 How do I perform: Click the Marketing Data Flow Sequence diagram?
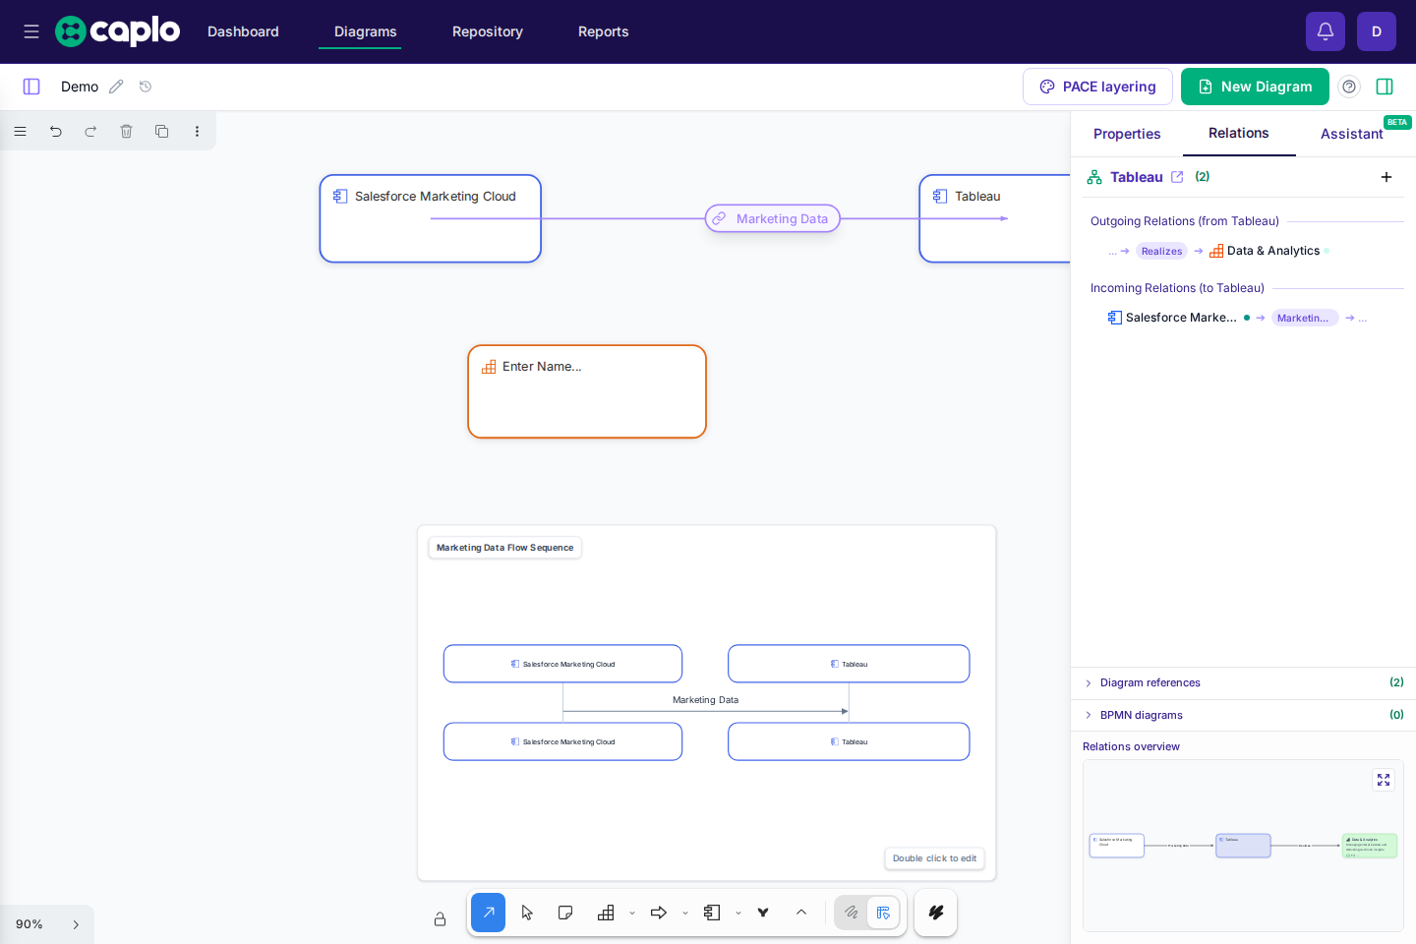pos(707,703)
